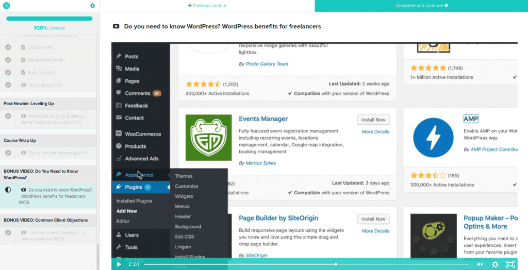Open video player settings gear
Viewport: 528px width, 270px height.
(x=495, y=264)
